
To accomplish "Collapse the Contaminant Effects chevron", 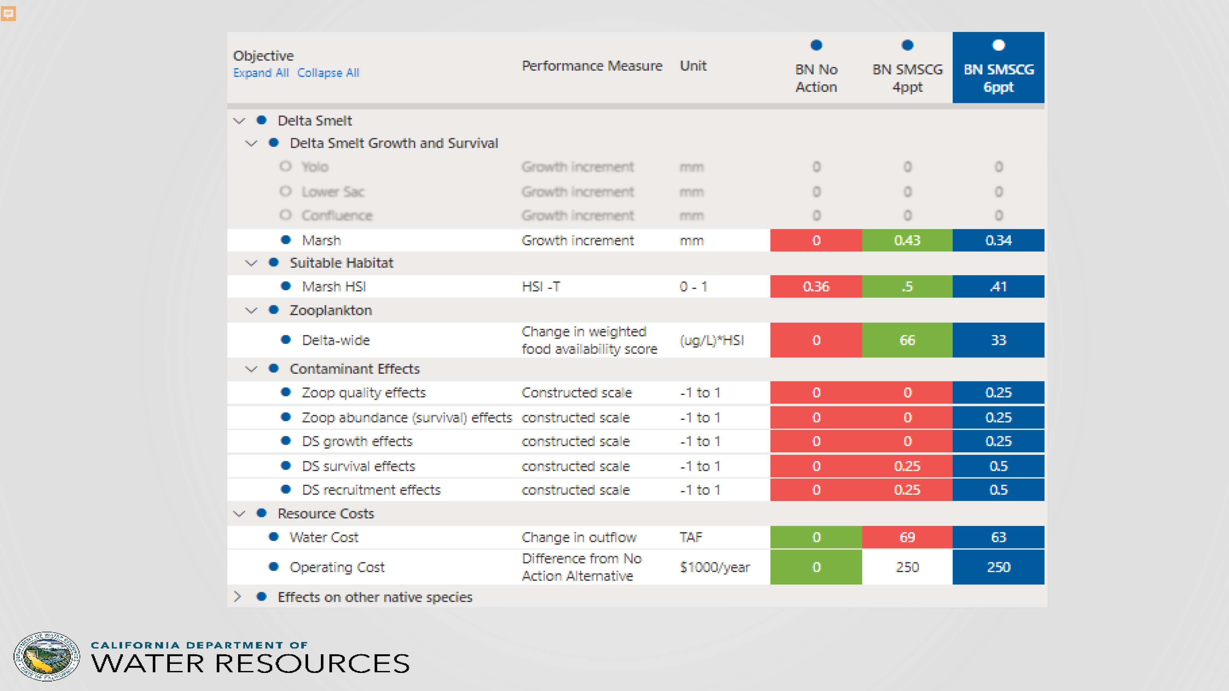I will (251, 369).
